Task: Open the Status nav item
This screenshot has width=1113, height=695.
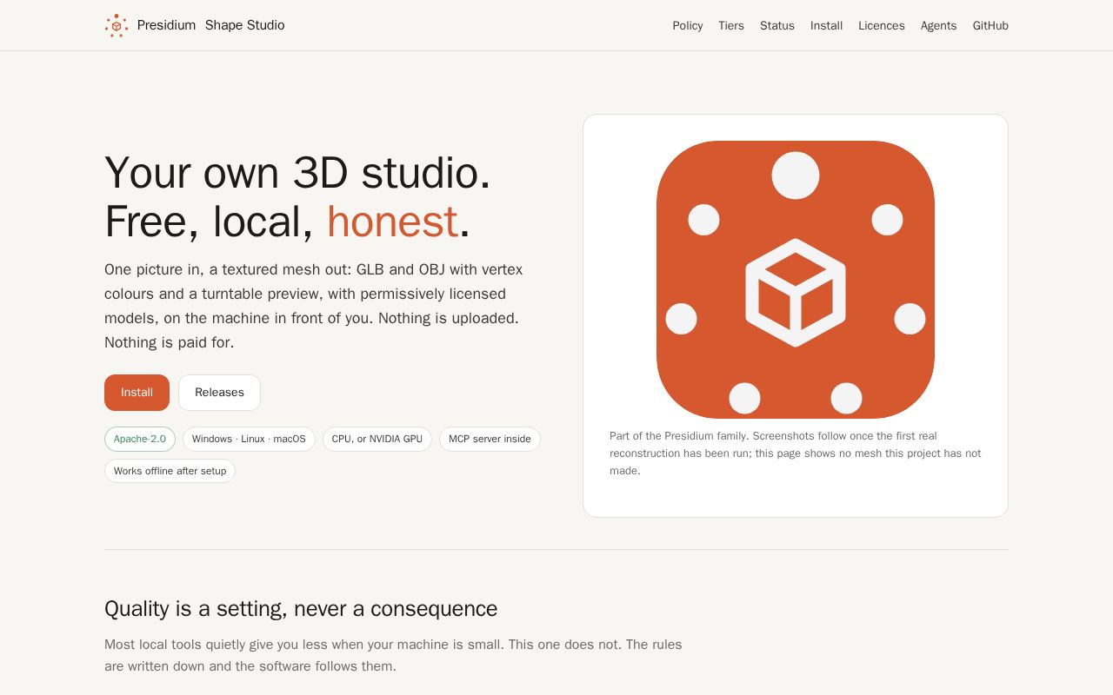Action: (x=777, y=26)
